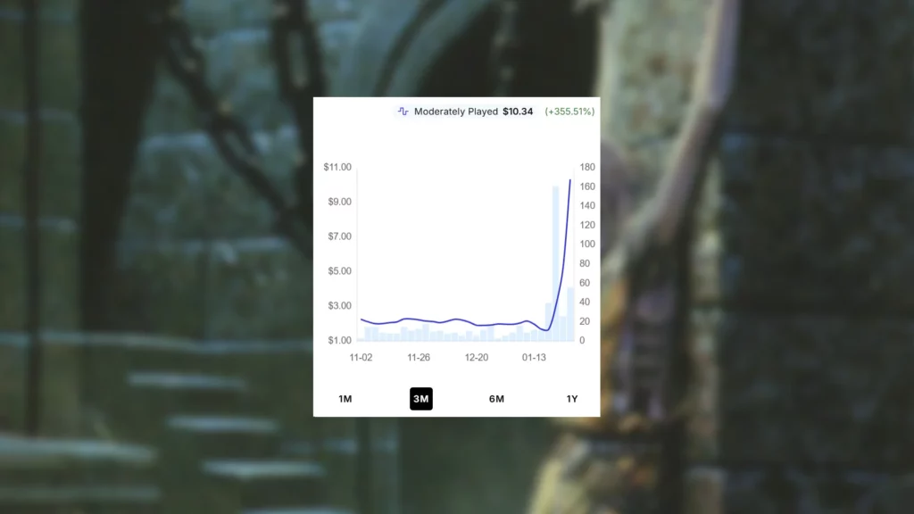This screenshot has width=914, height=514.
Task: Change chart range to 6M
Action: pyautogui.click(x=496, y=399)
